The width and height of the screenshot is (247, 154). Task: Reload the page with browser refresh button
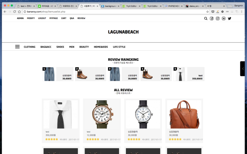15,11
